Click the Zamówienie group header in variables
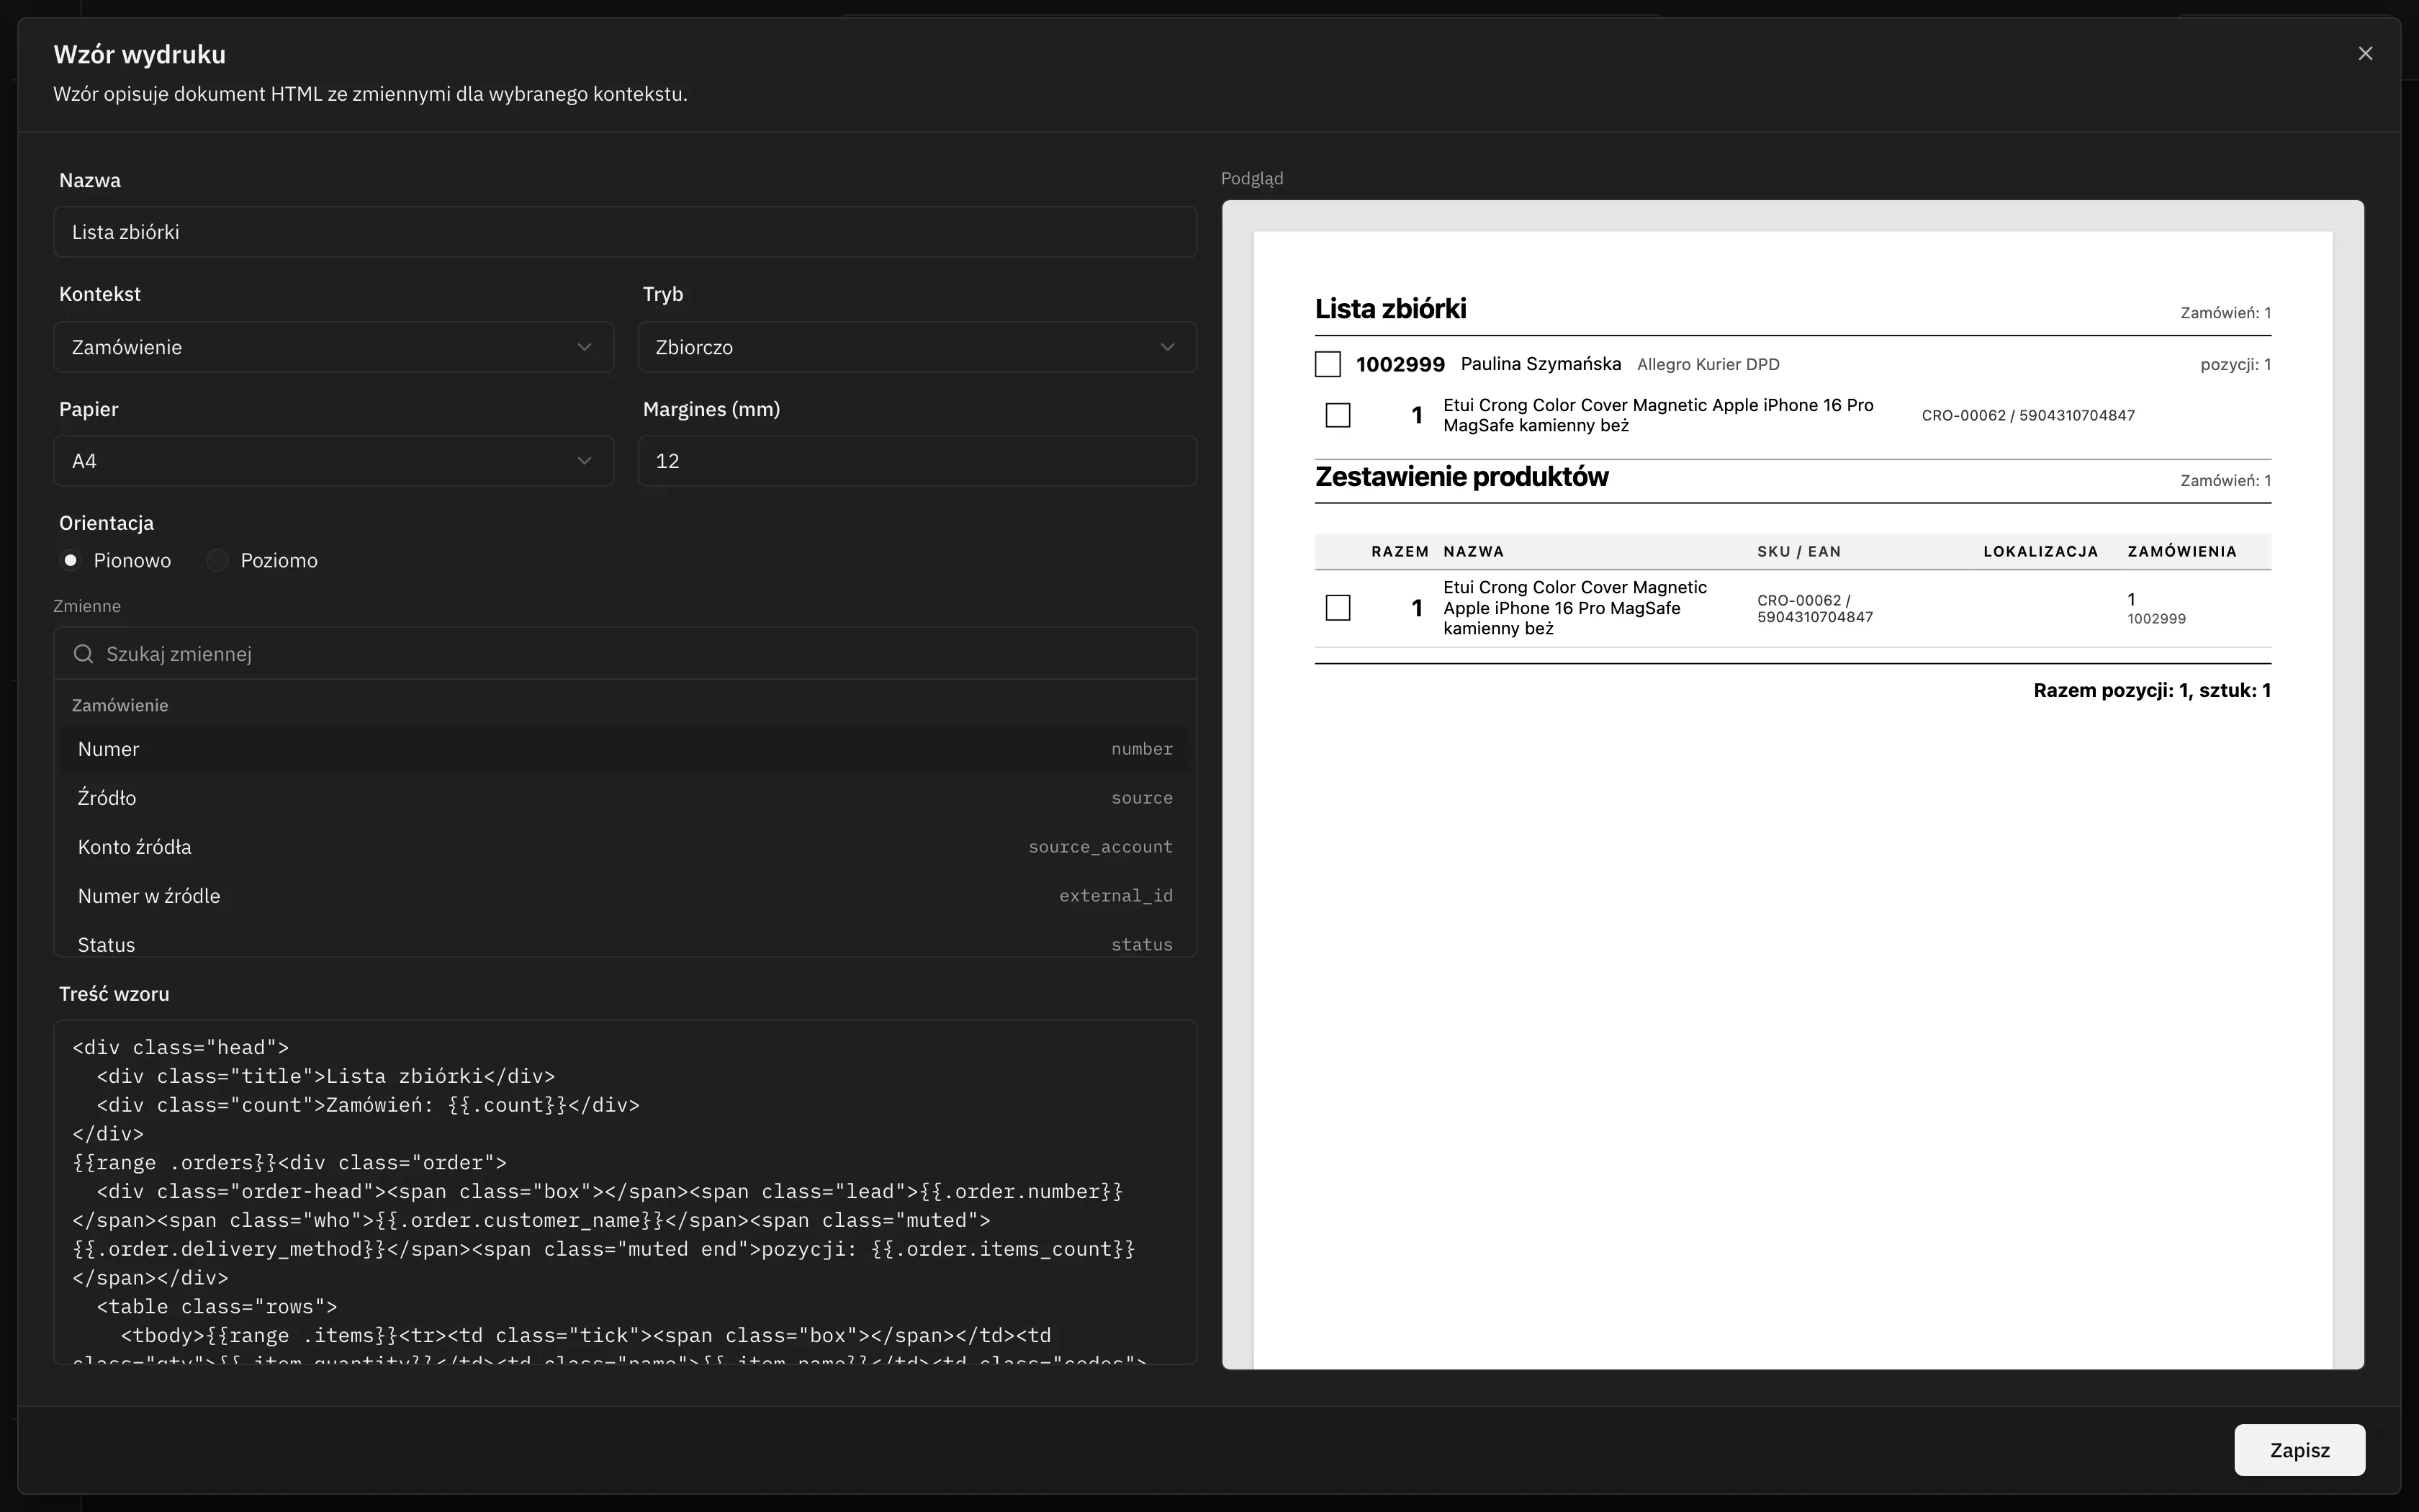 click(120, 705)
